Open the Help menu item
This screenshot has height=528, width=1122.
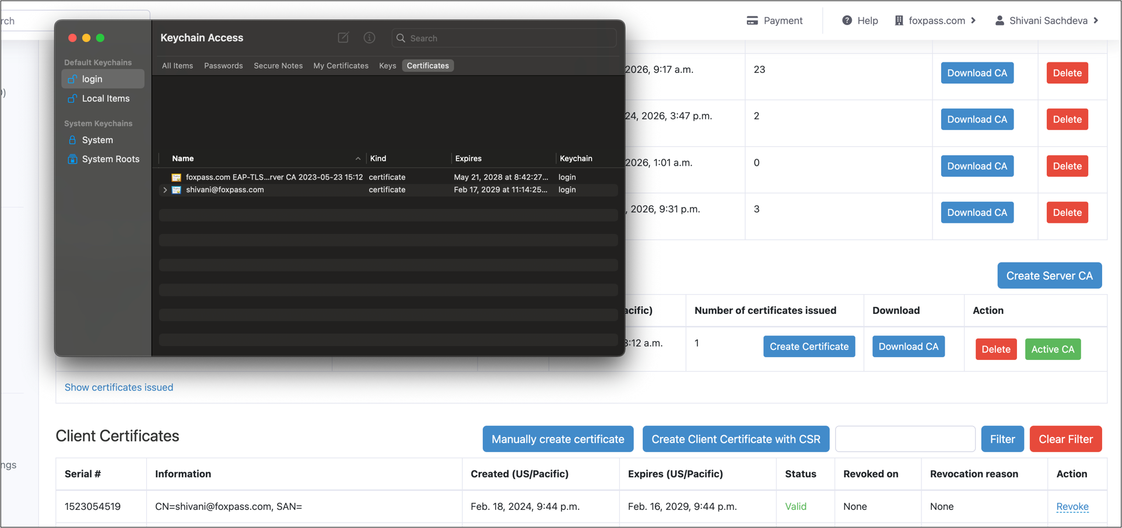point(860,20)
